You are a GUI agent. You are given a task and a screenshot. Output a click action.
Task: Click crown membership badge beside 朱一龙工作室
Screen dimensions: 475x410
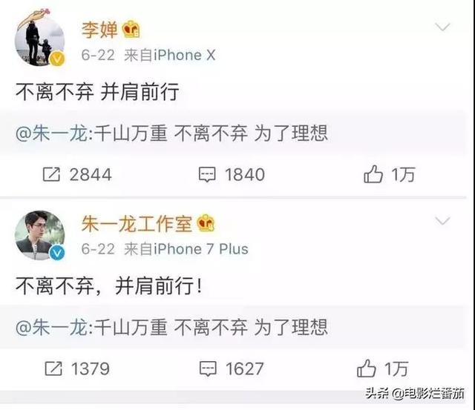coord(206,223)
